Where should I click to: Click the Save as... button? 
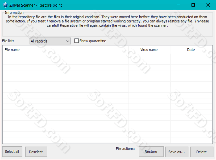click(177, 152)
